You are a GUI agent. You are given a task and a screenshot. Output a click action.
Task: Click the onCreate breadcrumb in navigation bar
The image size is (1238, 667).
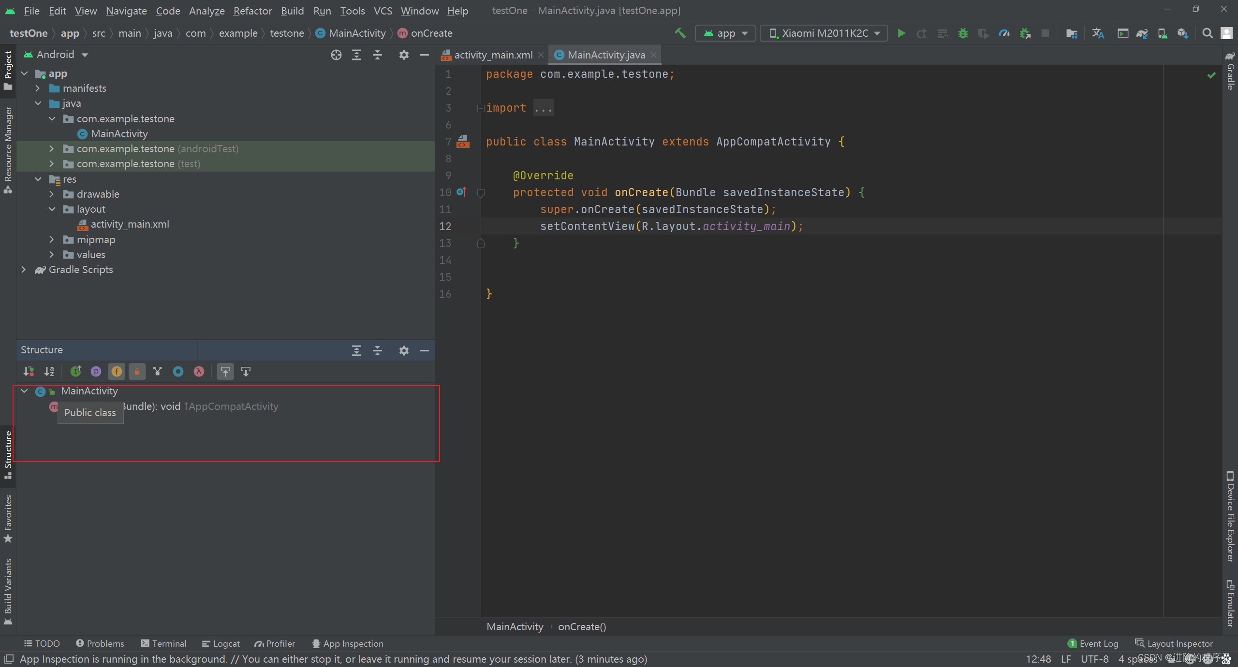[425, 33]
